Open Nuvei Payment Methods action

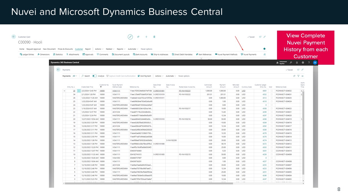coord(226,54)
